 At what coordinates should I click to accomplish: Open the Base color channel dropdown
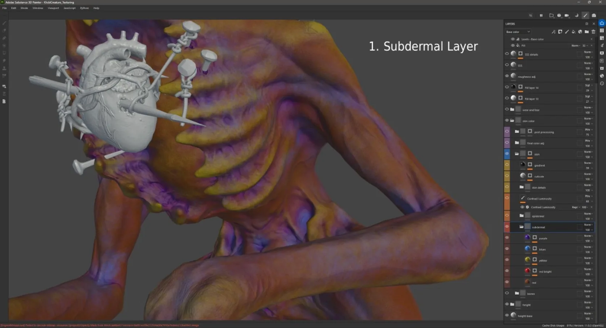point(518,32)
